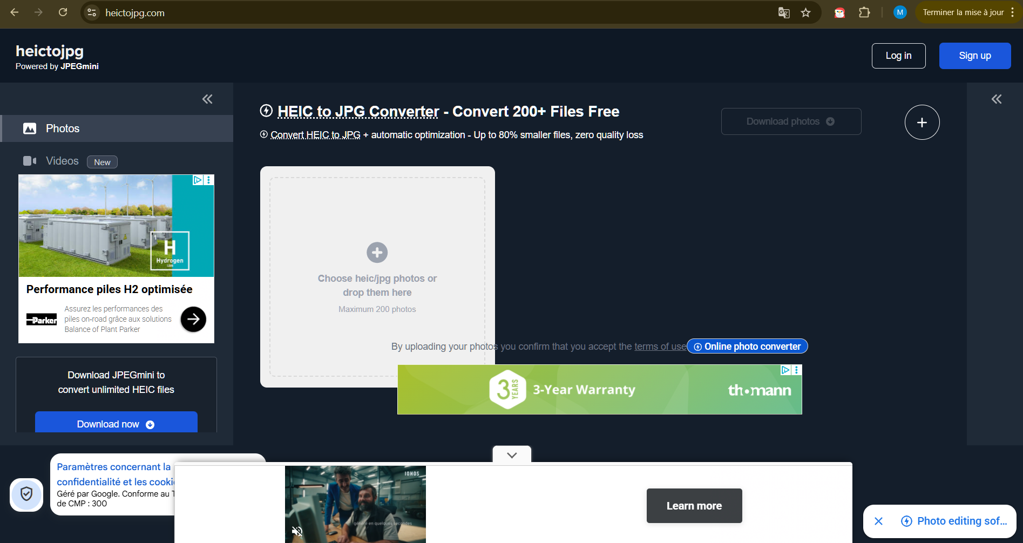Click the translate page icon in address bar
Viewport: 1023px width, 543px height.
click(784, 12)
